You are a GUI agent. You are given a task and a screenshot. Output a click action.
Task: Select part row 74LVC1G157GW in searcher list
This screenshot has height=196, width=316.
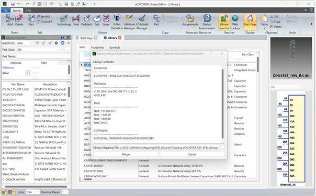tap(34, 95)
